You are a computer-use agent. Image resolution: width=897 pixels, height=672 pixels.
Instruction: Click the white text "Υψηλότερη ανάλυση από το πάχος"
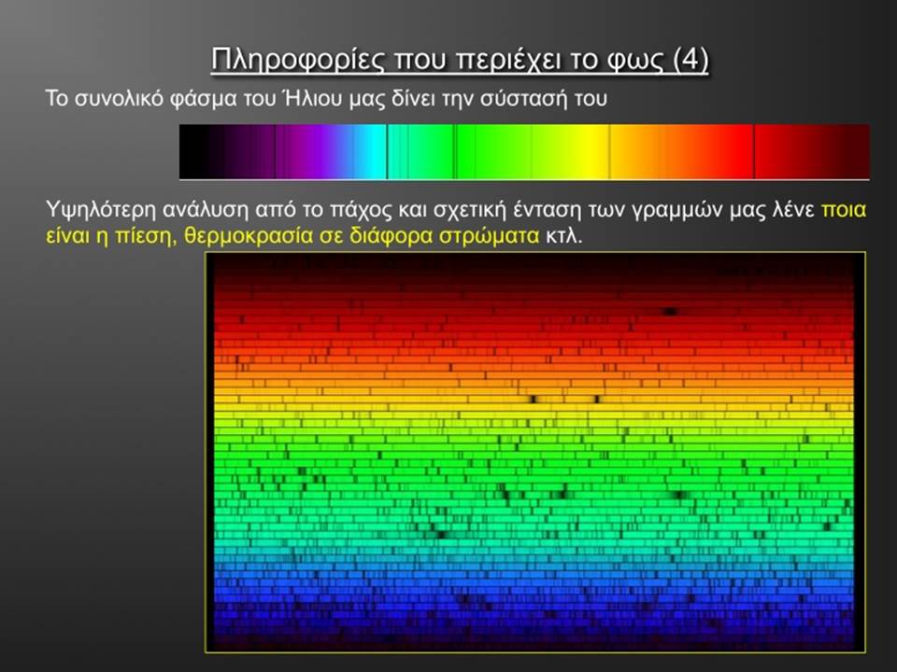pyautogui.click(x=218, y=210)
